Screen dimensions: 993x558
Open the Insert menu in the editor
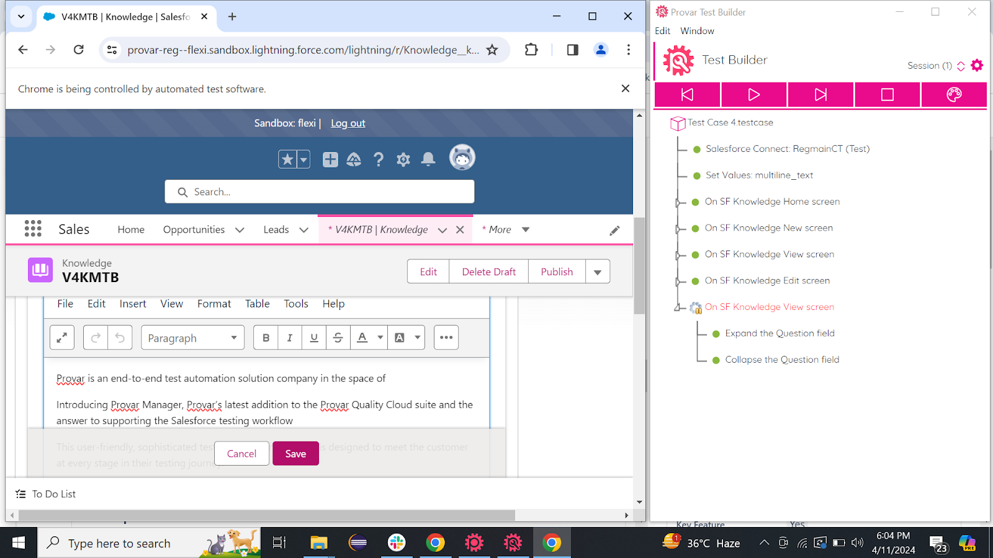pos(133,304)
